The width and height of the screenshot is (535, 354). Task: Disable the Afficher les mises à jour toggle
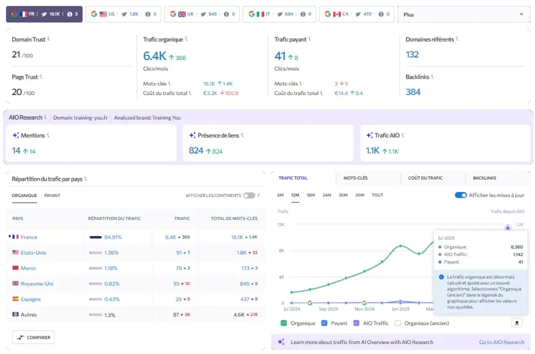460,195
